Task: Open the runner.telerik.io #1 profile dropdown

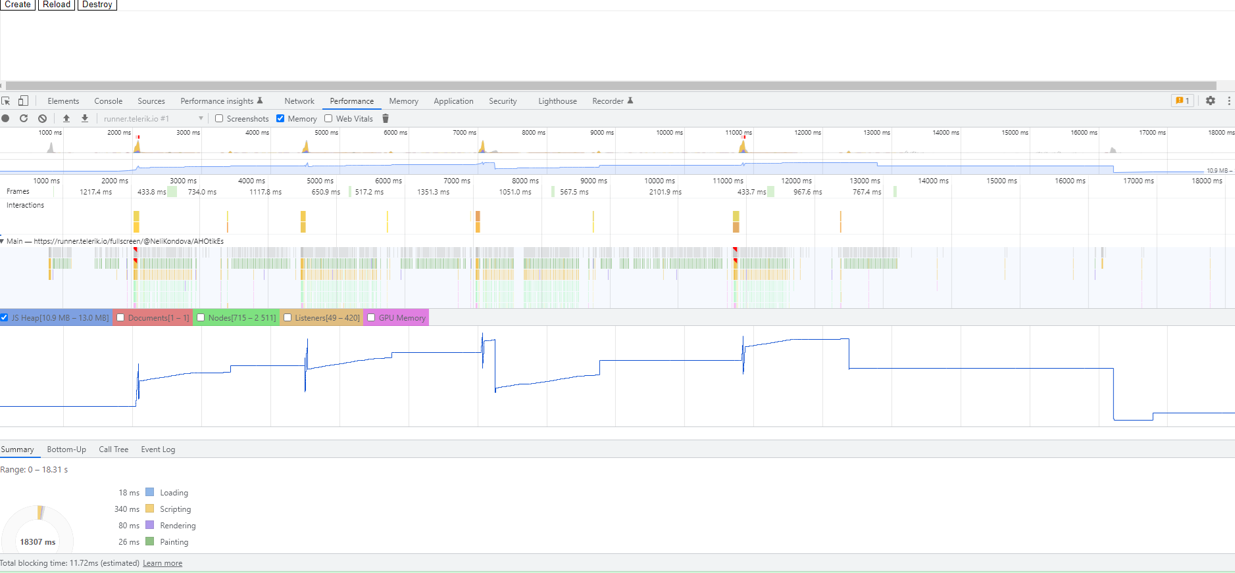Action: [153, 118]
